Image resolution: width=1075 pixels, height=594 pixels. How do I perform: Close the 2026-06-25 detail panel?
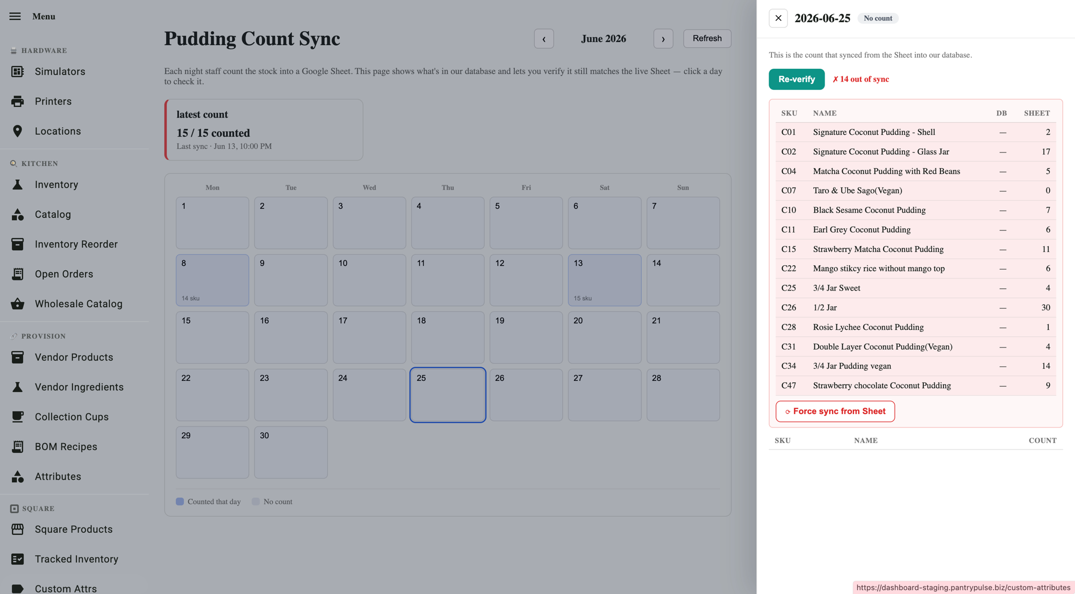coord(778,18)
